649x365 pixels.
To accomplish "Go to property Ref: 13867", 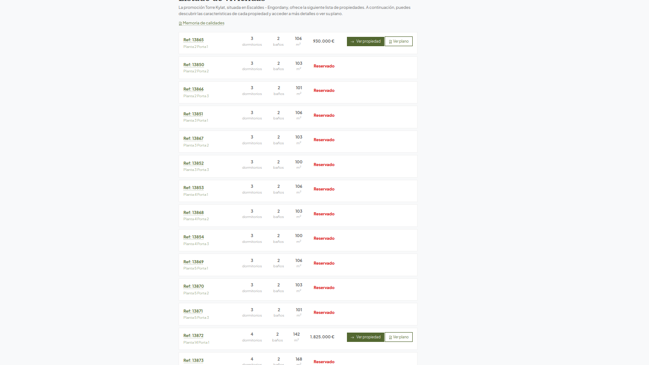I will coord(194,139).
